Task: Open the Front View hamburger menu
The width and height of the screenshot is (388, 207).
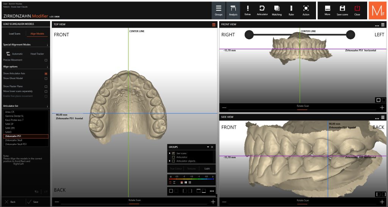Action: tap(383, 25)
